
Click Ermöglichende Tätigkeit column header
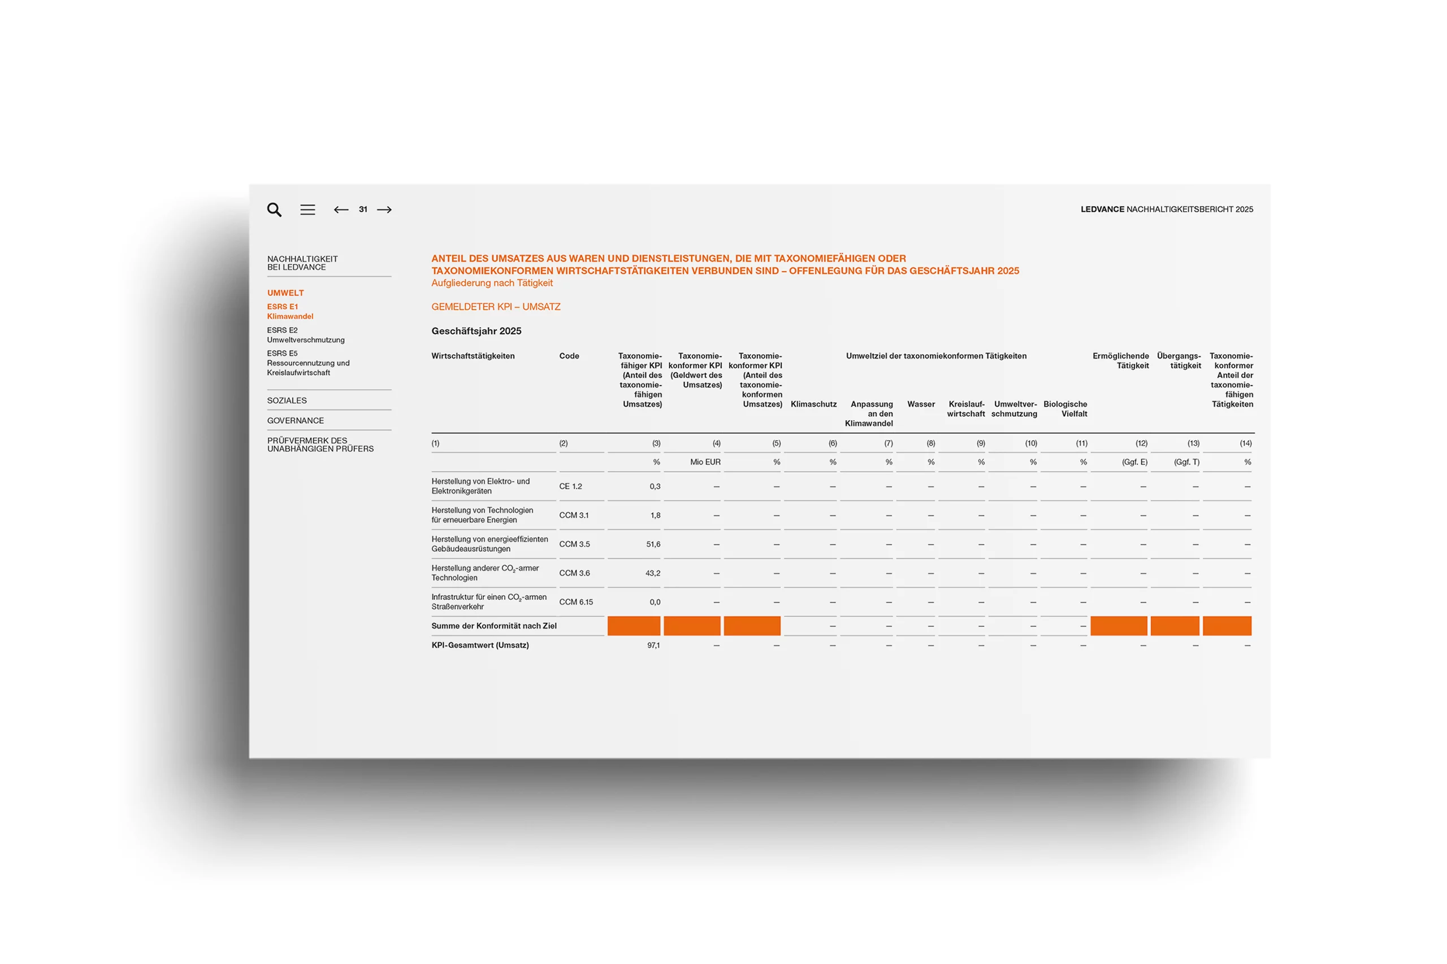[x=1120, y=361]
